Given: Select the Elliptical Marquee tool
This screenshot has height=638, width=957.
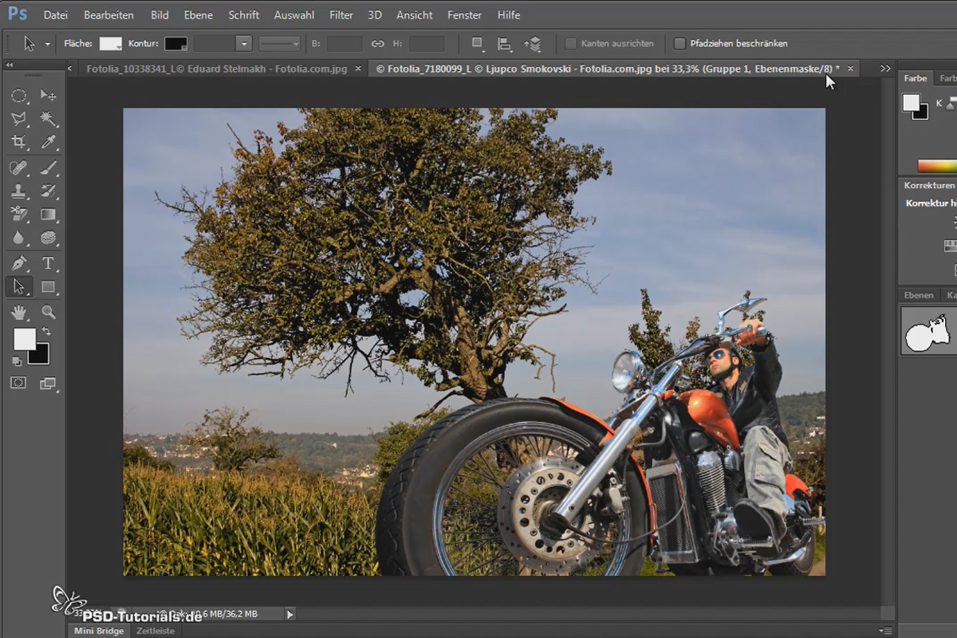Looking at the screenshot, I should pos(19,96).
